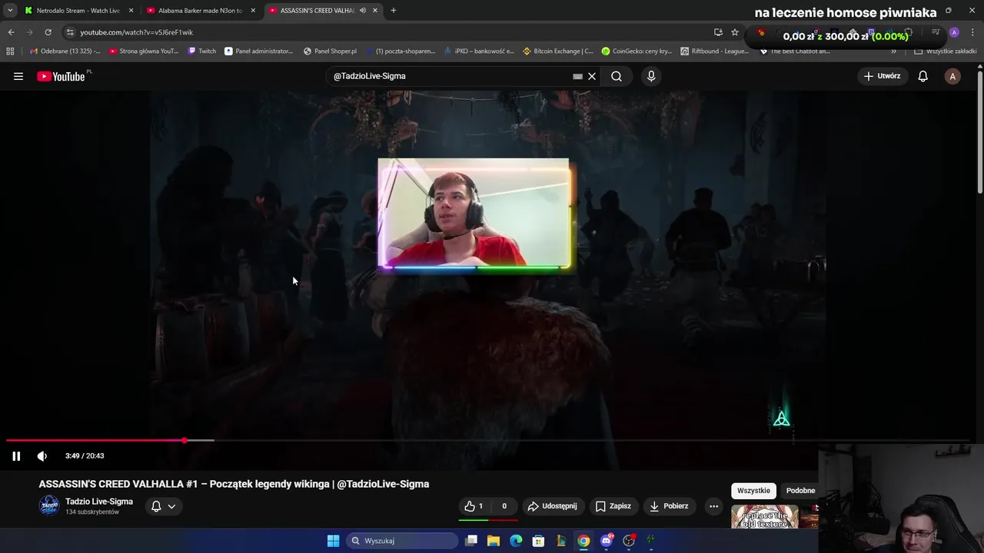This screenshot has width=984, height=553.
Task: Like the video with thumbs-up button
Action: click(x=474, y=506)
